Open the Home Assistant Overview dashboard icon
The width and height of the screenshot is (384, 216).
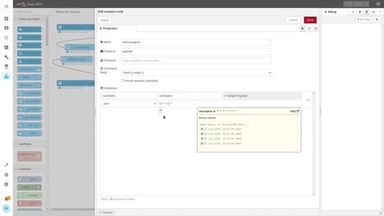coord(7,19)
